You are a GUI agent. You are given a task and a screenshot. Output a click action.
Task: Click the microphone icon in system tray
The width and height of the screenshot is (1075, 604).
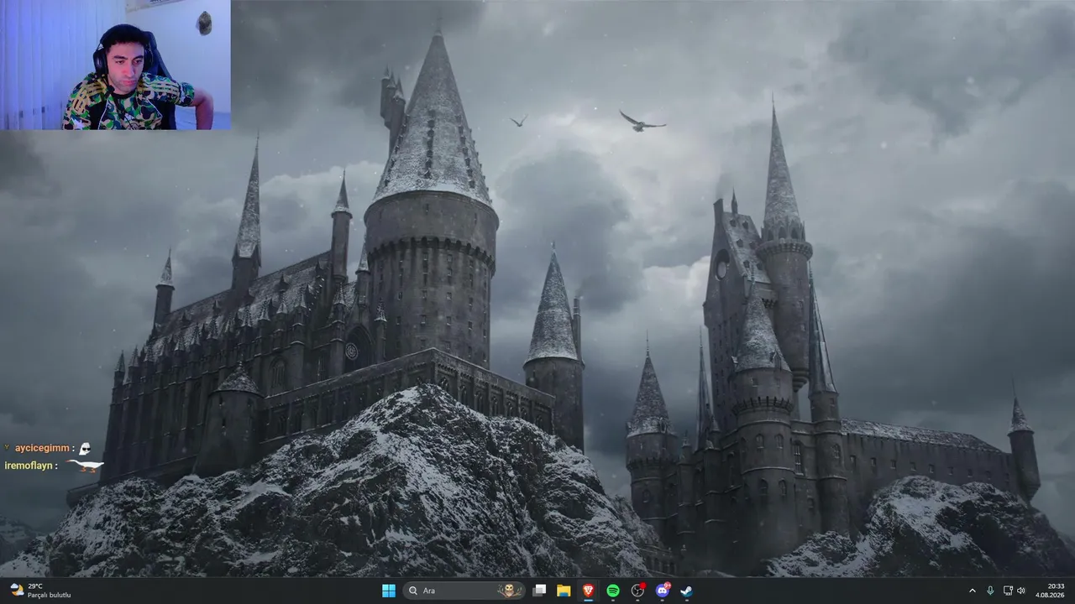point(991,591)
